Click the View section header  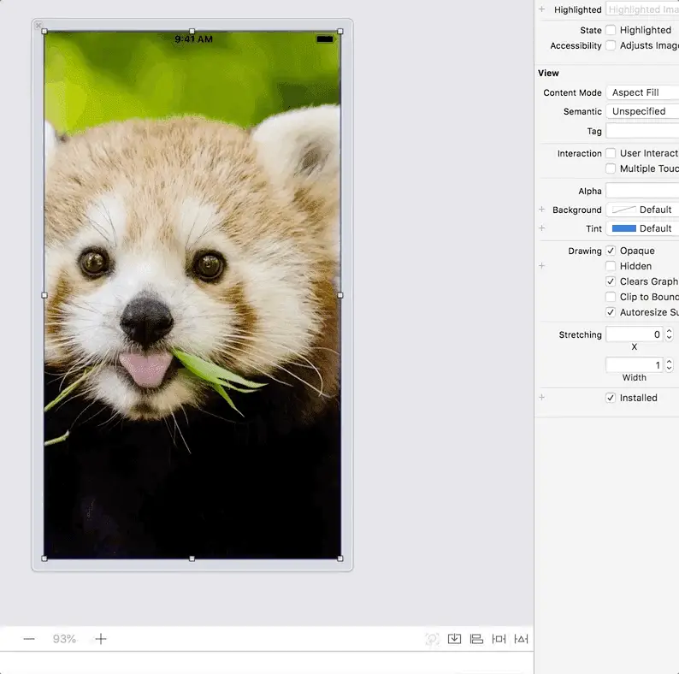click(x=548, y=73)
